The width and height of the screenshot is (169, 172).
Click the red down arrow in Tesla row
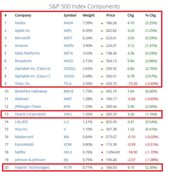click(102, 84)
